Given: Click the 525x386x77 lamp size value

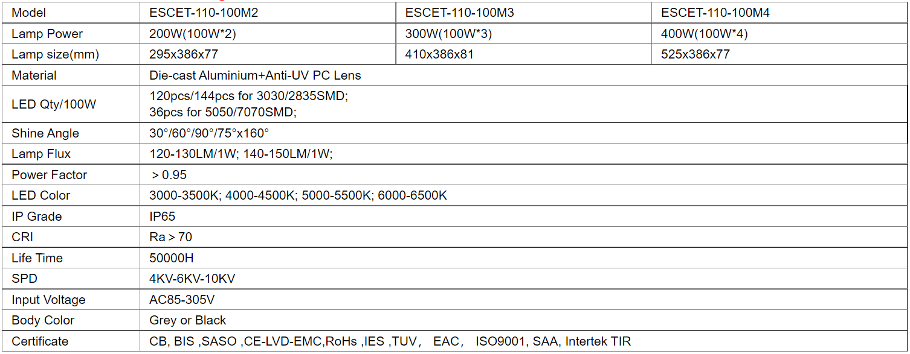Looking at the screenshot, I should pyautogui.click(x=695, y=54).
